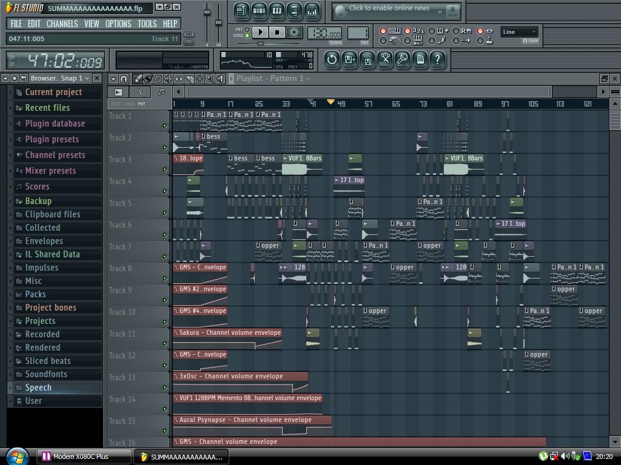Click the undo history circular arrow icon
The image size is (621, 465).
point(332,59)
